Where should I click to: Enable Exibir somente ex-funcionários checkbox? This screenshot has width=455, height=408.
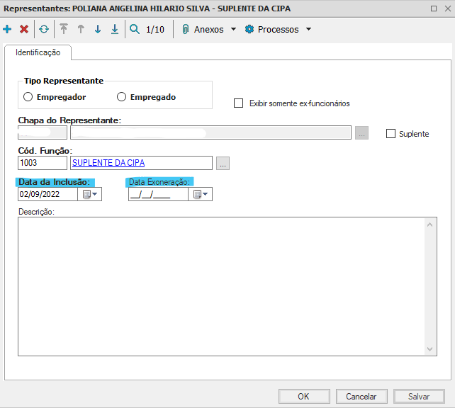[239, 103]
